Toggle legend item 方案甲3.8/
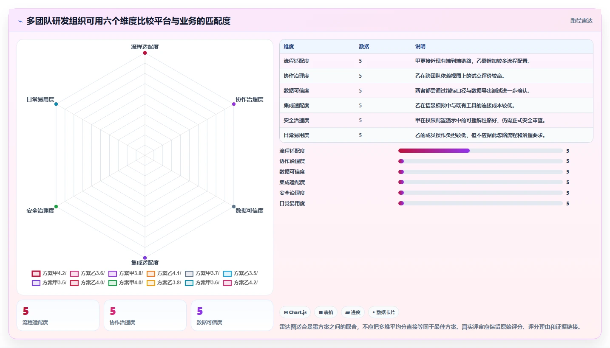 point(125,273)
